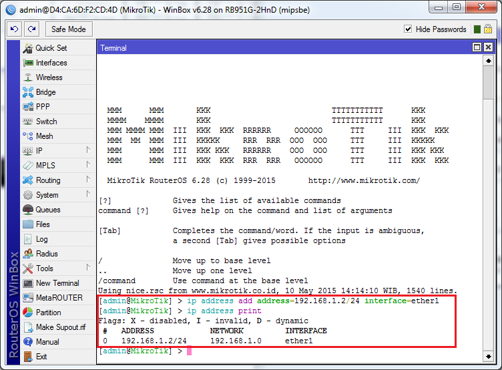
Task: Open New Terminal icon
Action: [28, 283]
